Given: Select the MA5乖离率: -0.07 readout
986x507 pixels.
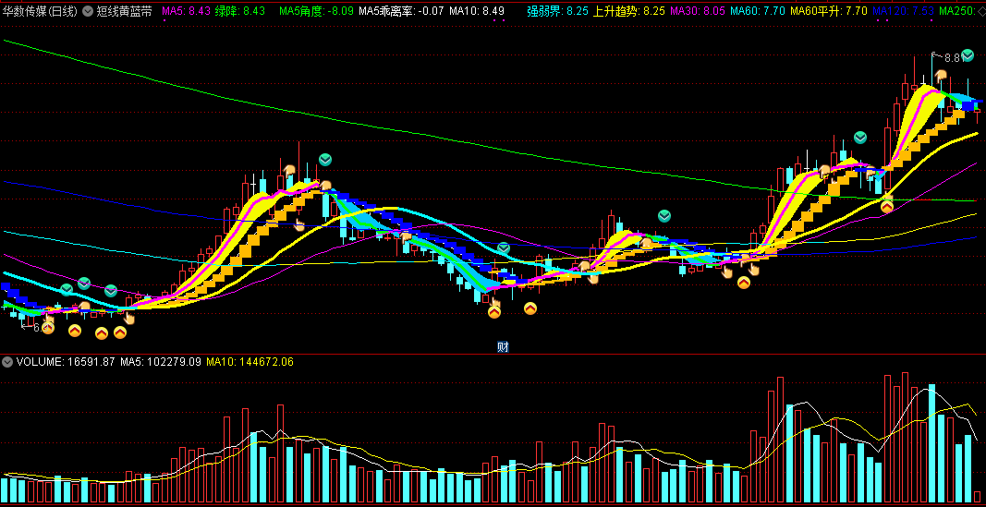Looking at the screenshot, I should pyautogui.click(x=401, y=11).
